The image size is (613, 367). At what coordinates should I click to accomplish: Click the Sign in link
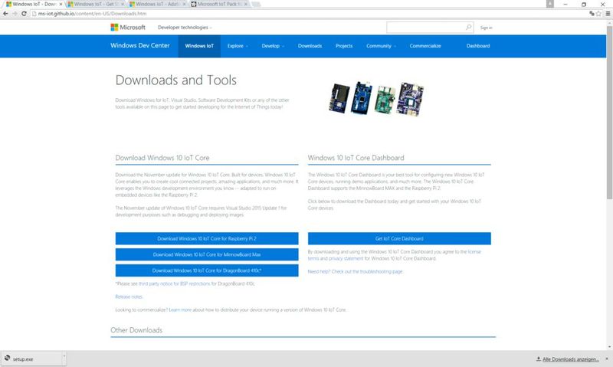coord(486,28)
